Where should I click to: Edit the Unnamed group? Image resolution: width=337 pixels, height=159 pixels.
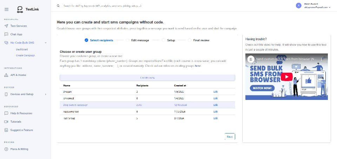[215, 98]
